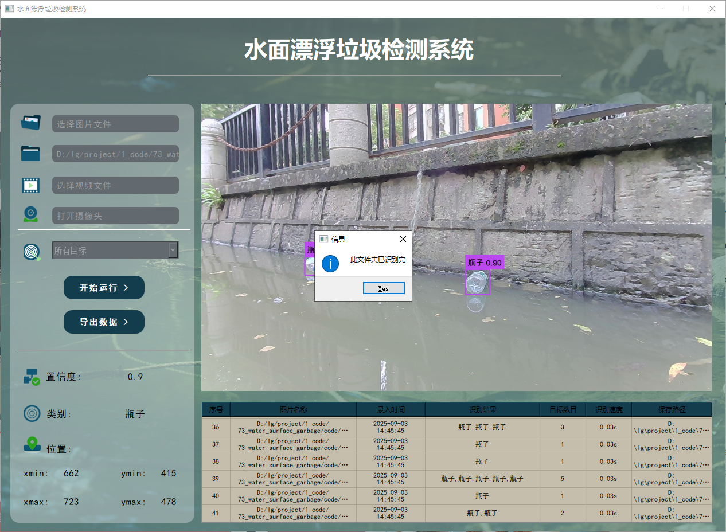Click the 录入时间 column header
The image size is (726, 532).
[391, 410]
